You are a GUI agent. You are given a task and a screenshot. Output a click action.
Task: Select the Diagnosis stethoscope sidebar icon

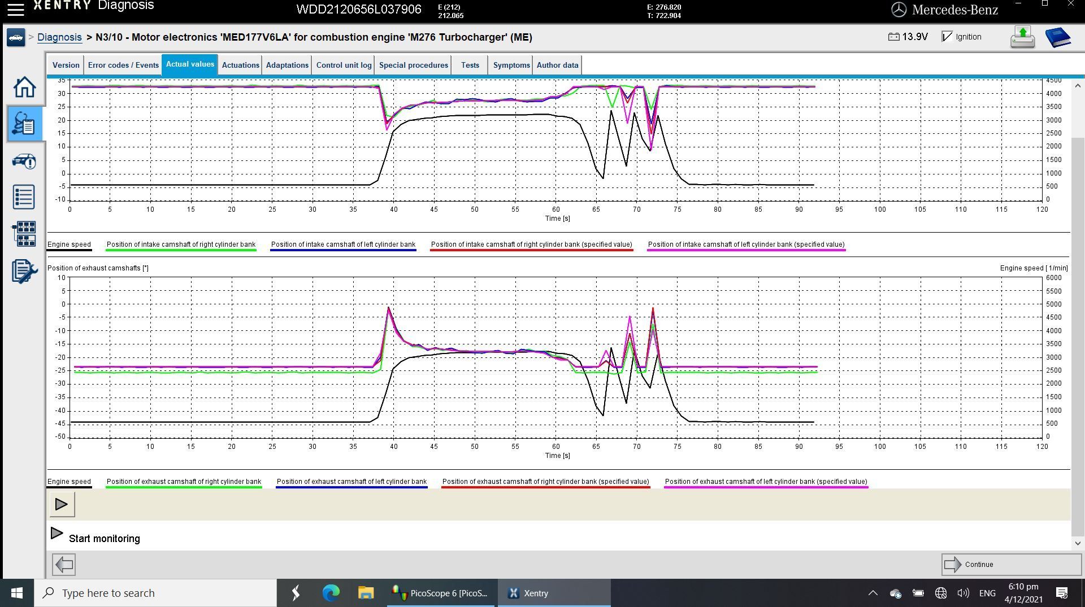tap(24, 123)
